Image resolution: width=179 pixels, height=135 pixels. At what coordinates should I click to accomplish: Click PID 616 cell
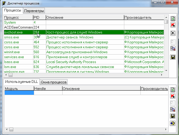(40, 57)
